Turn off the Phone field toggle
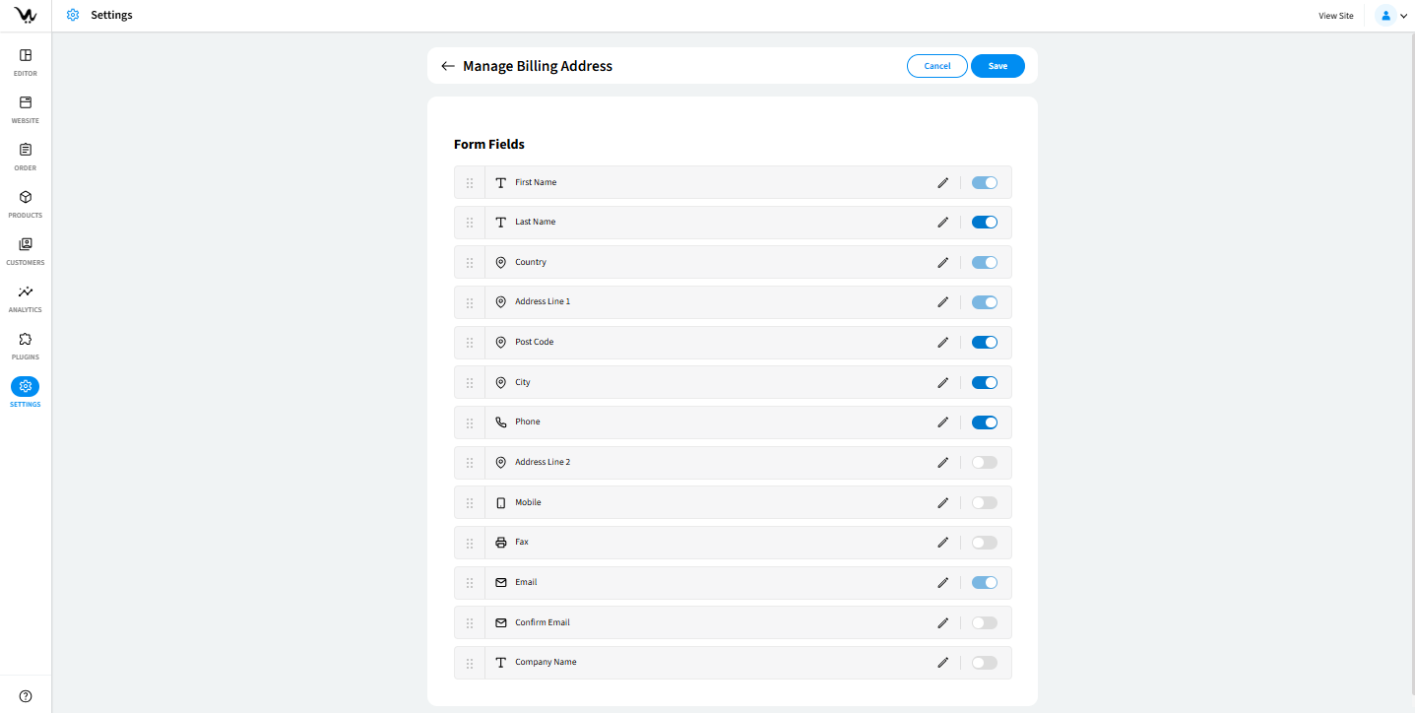 [x=984, y=422]
